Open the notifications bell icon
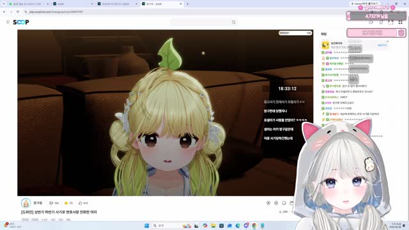 point(381,22)
